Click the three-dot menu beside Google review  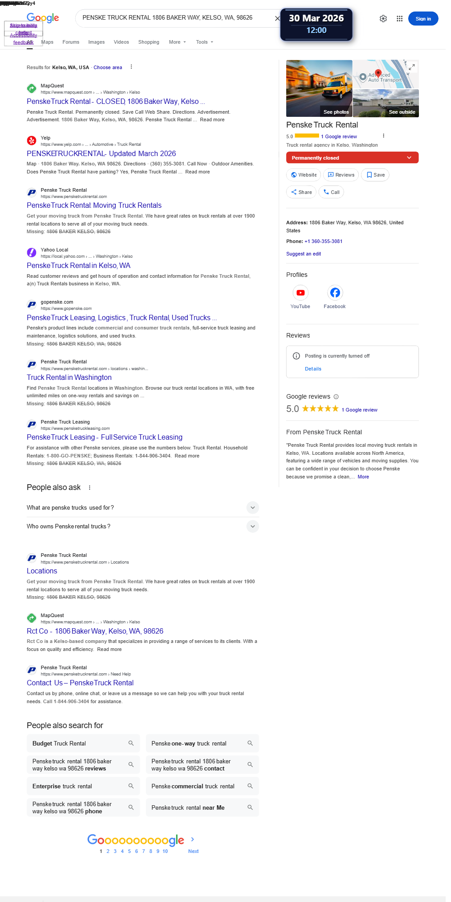[383, 136]
